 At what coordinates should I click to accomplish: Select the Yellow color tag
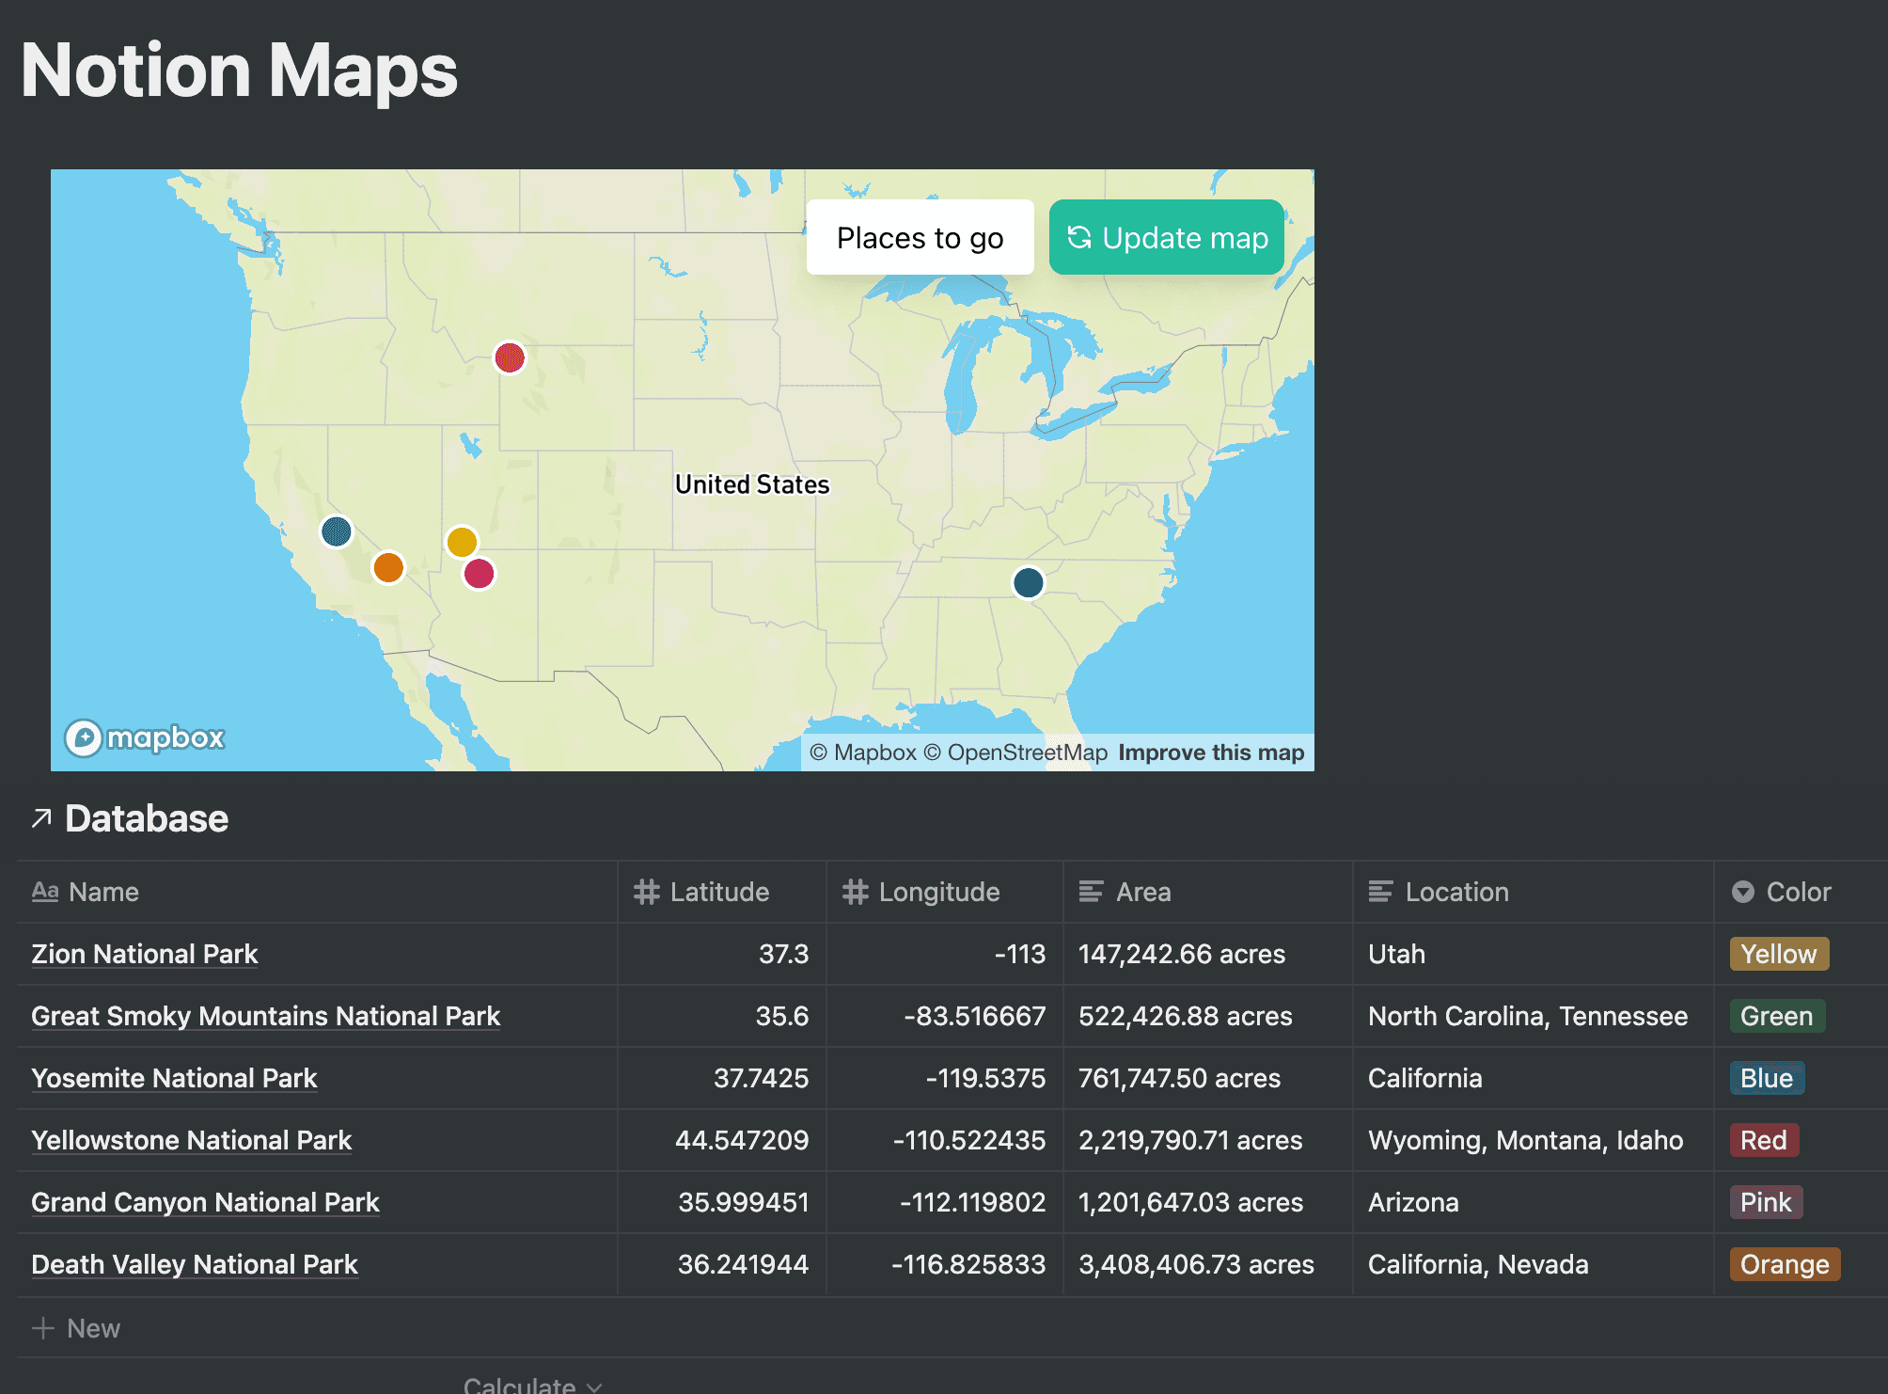click(x=1779, y=954)
